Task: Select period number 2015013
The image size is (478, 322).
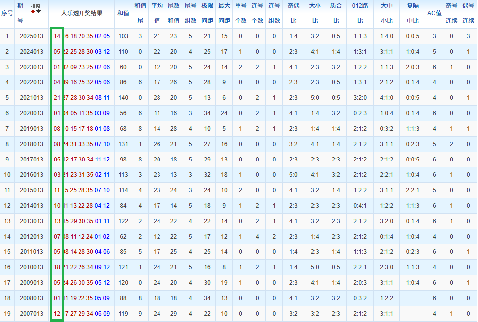Action: click(x=32, y=190)
